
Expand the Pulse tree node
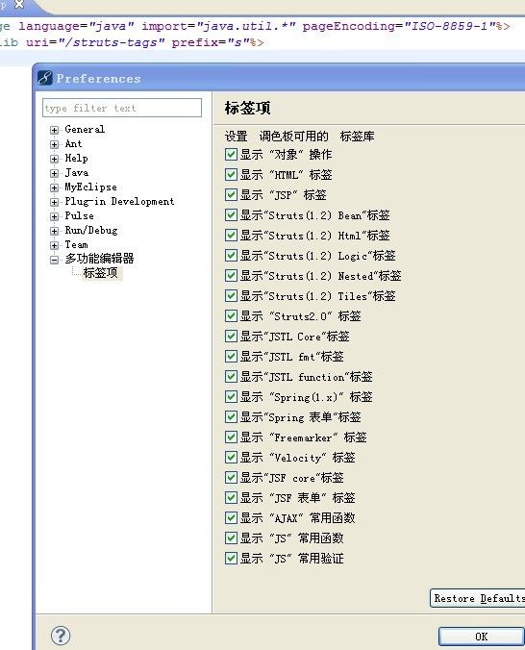tap(54, 216)
